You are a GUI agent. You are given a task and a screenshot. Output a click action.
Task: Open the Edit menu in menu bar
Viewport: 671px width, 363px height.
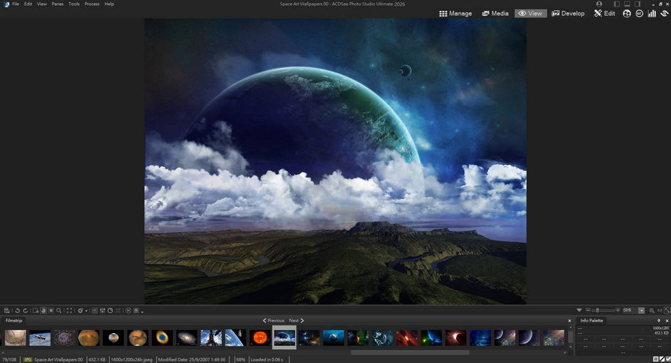click(28, 4)
